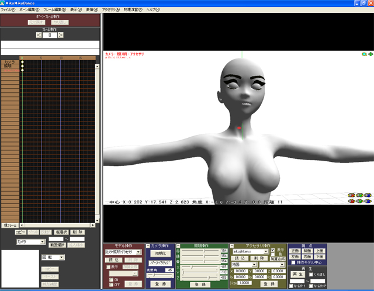Viewport: 374px width, 291px height.
Task: Open the 物理演算(P) menu
Action: tap(133, 10)
